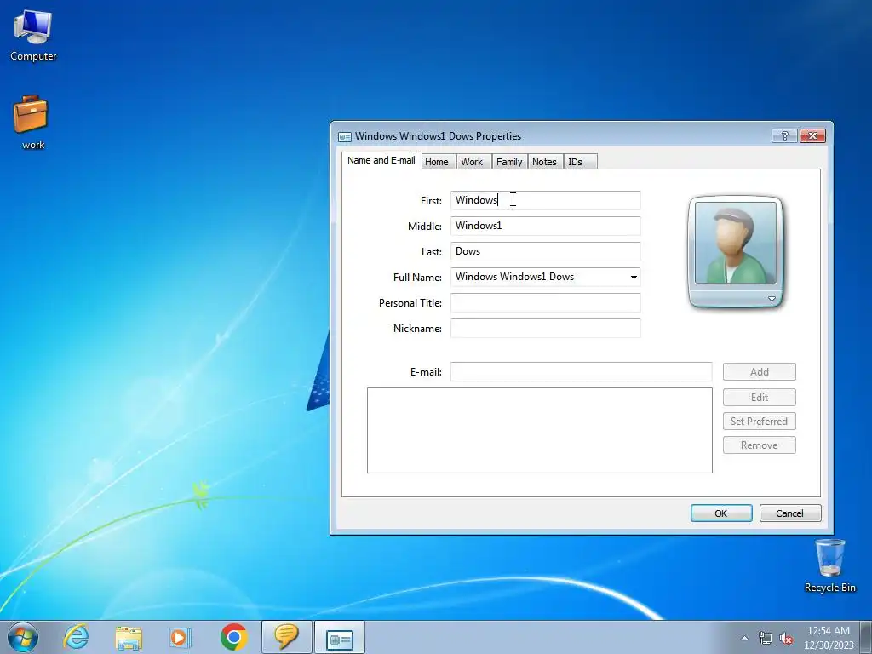Launch Google Chrome from the taskbar
Viewport: 872px width, 654px height.
[x=233, y=637]
